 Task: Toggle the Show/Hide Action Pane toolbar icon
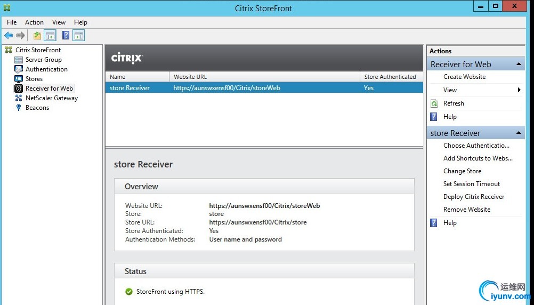point(79,35)
